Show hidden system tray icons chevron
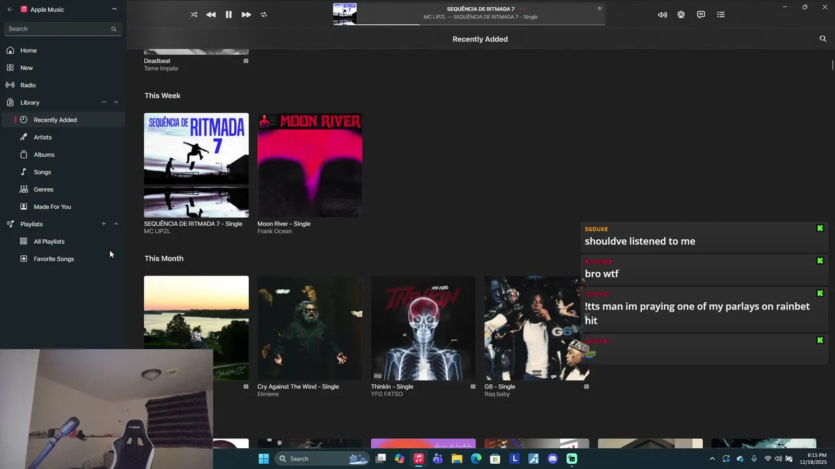Screen dimensions: 835x469 click(712, 459)
